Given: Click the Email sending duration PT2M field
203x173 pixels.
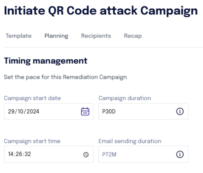Looking at the screenshot, I should (143, 154).
